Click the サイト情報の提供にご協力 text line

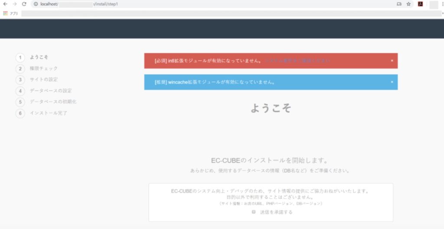click(271, 191)
